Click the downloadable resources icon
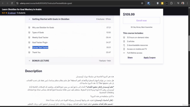Screen dimensions: 190x107 tap(124, 45)
